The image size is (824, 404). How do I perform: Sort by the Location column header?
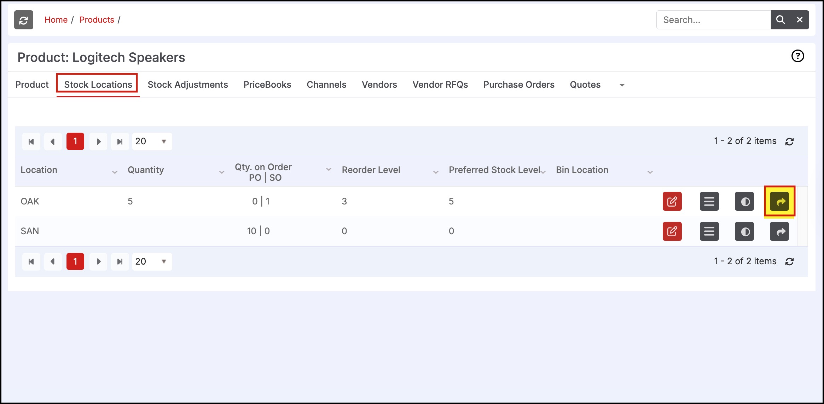click(x=39, y=170)
